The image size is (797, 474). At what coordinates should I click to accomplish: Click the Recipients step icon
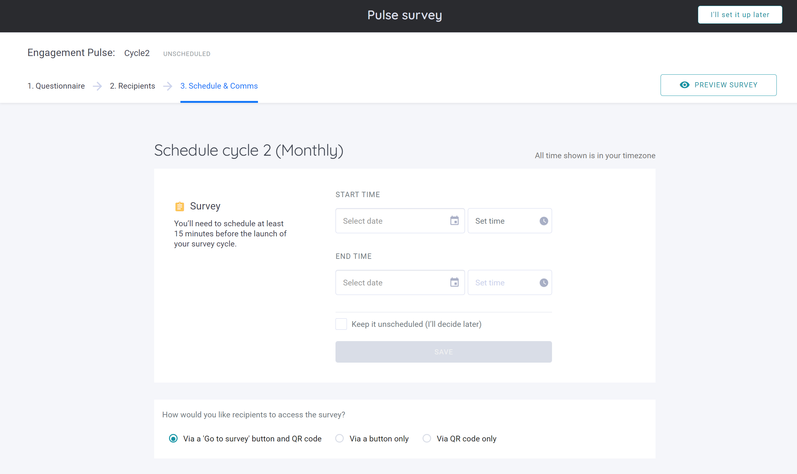click(x=132, y=86)
